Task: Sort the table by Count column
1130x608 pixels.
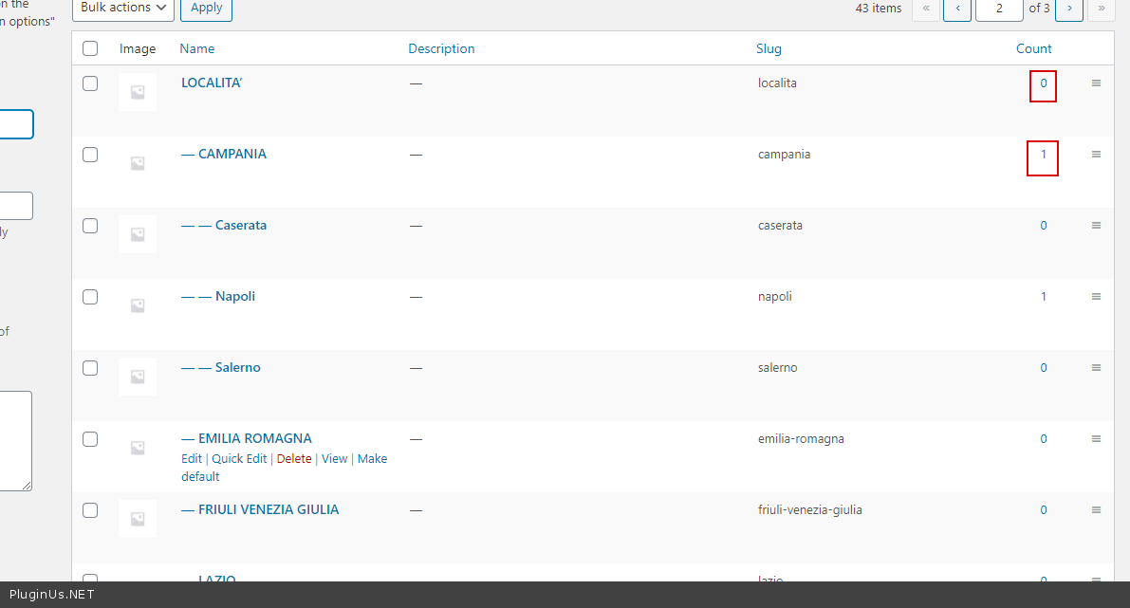Action: (x=1033, y=48)
